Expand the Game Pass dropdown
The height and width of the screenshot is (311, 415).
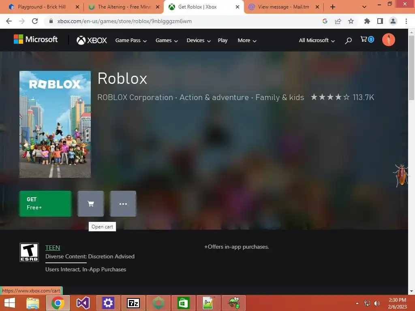[131, 40]
